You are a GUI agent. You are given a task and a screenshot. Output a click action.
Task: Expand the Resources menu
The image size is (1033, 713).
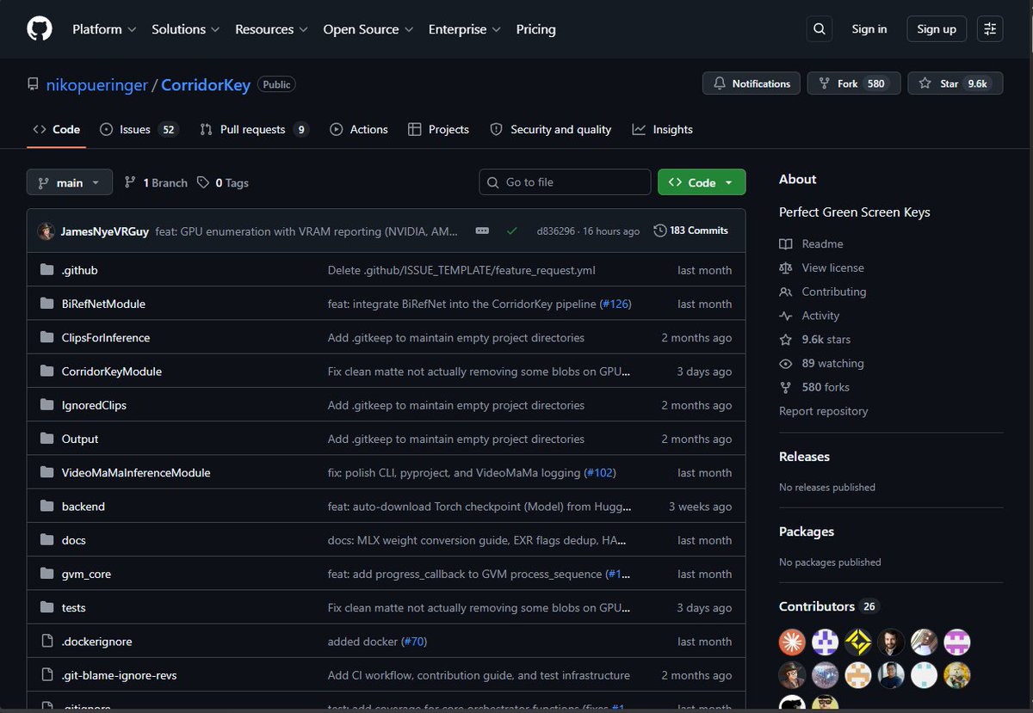pyautogui.click(x=271, y=29)
